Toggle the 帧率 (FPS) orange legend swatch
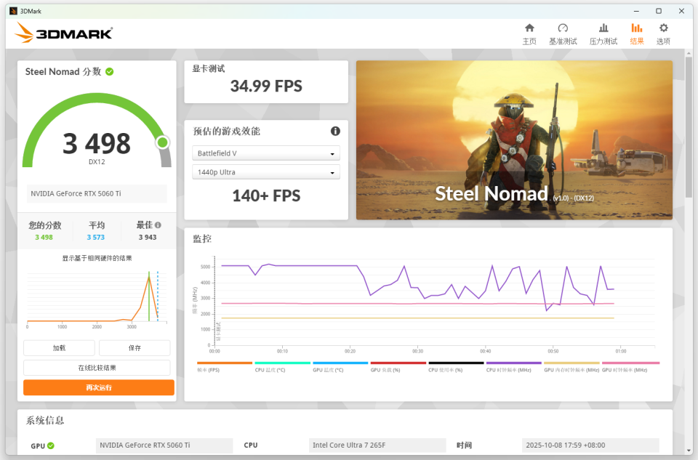The width and height of the screenshot is (698, 460). click(x=225, y=363)
